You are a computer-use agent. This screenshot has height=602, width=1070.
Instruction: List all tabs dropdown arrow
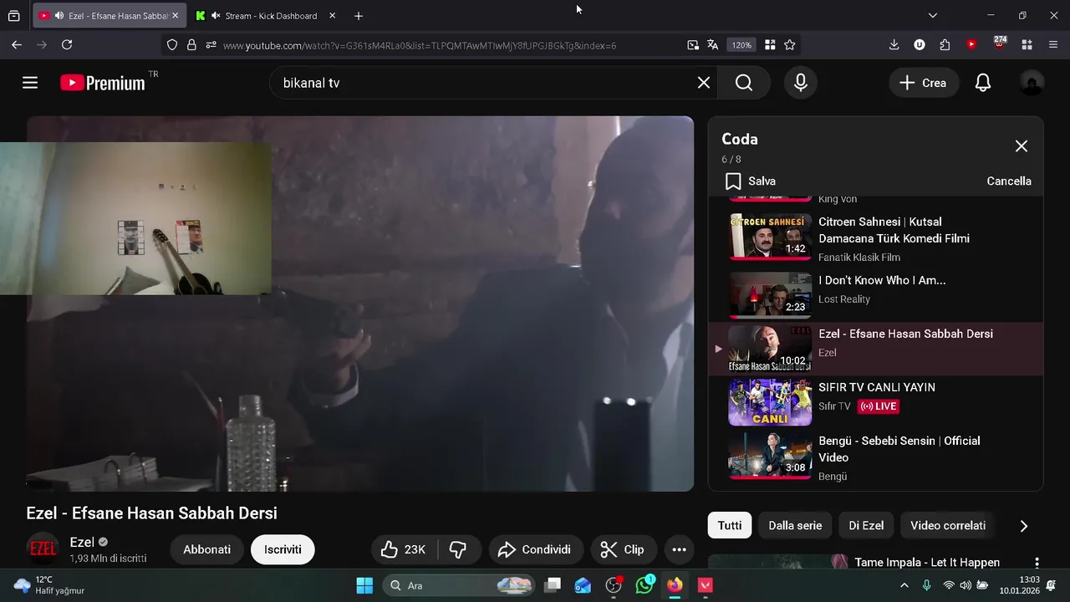coord(933,16)
